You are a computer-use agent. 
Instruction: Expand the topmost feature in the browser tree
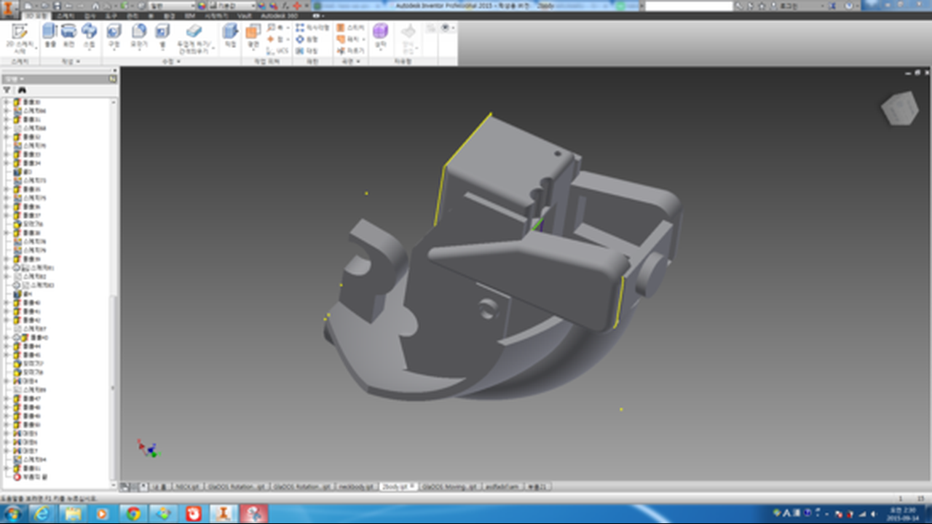click(x=7, y=102)
